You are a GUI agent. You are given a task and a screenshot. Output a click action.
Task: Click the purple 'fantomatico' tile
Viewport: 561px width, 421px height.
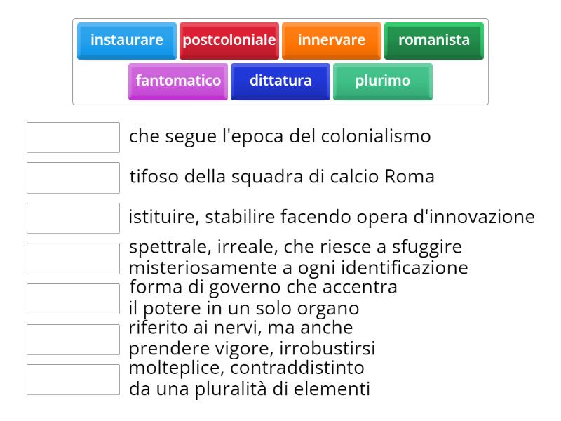click(x=178, y=81)
